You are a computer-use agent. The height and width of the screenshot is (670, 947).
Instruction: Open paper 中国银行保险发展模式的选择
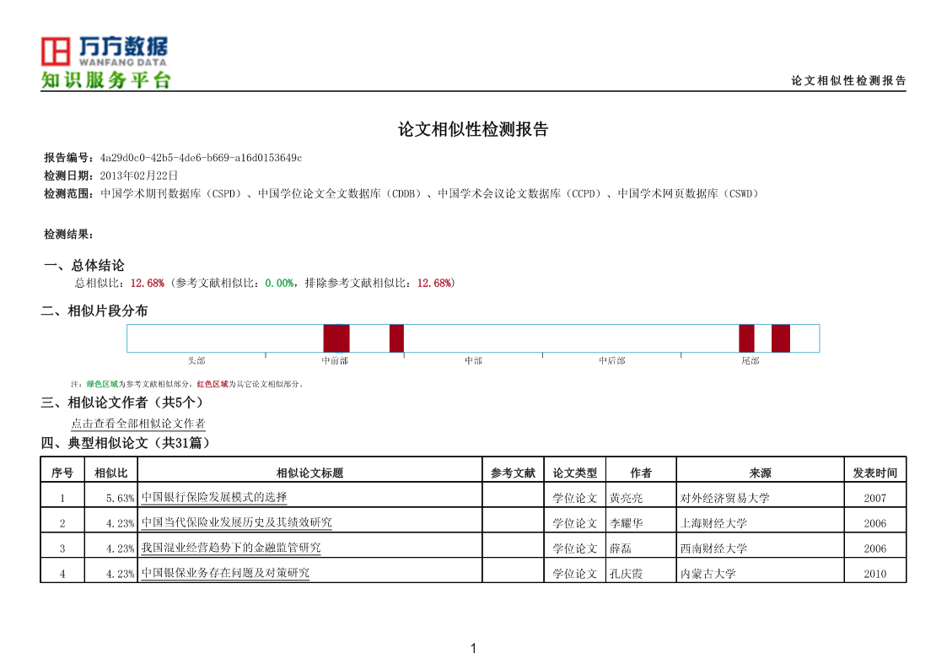click(214, 497)
